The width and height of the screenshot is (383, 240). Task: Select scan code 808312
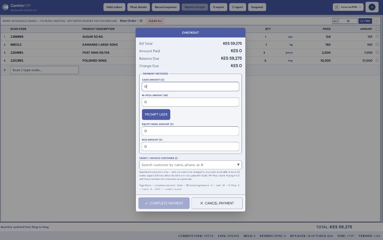pos(16,45)
